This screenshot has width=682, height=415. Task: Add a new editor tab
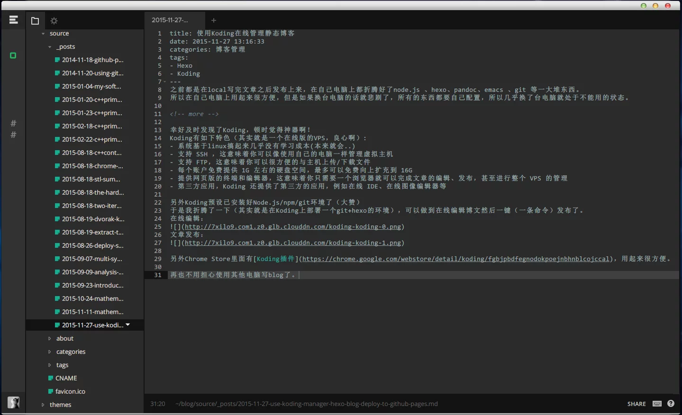click(x=214, y=20)
